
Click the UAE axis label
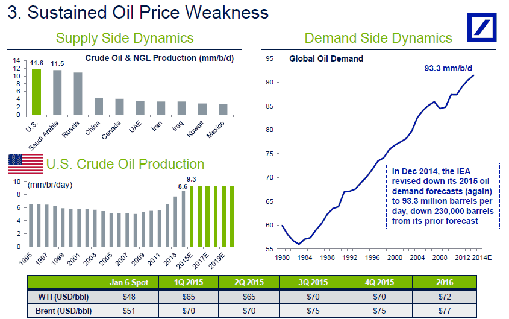point(135,127)
